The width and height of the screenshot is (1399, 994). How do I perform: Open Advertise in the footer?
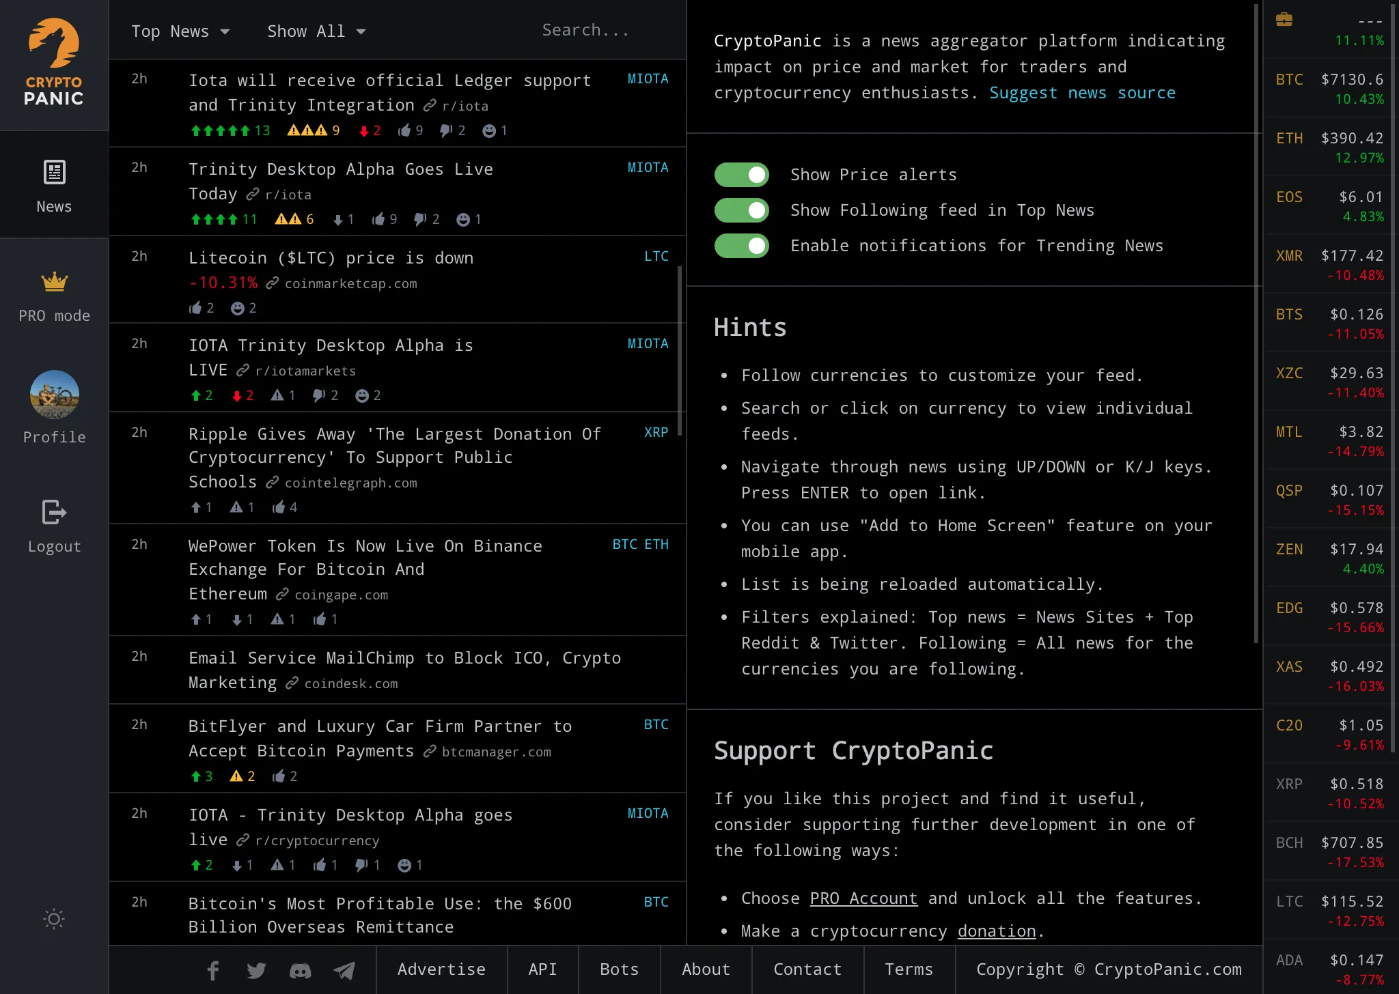tap(441, 969)
